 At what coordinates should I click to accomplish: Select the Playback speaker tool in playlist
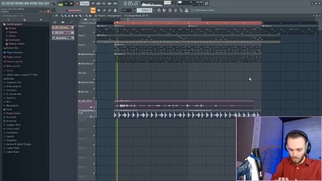(x=90, y=16)
